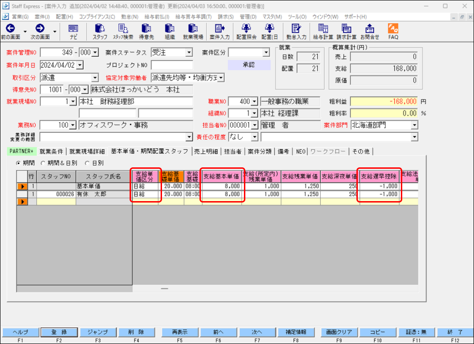Click the 請求計算 billing calculation icon
This screenshot has height=344, width=474.
(x=346, y=31)
